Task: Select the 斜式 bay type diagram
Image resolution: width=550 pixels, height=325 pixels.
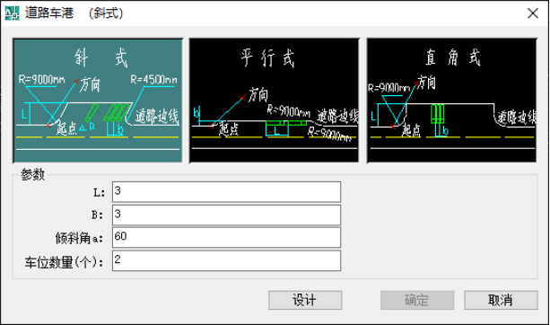Action: 98,101
